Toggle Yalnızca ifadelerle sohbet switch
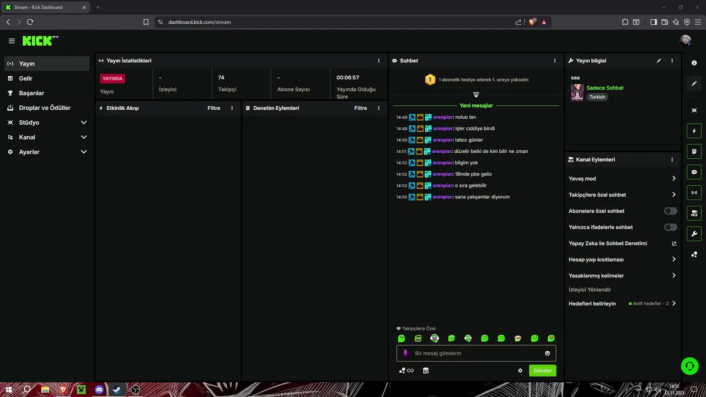706x397 pixels. coord(671,227)
